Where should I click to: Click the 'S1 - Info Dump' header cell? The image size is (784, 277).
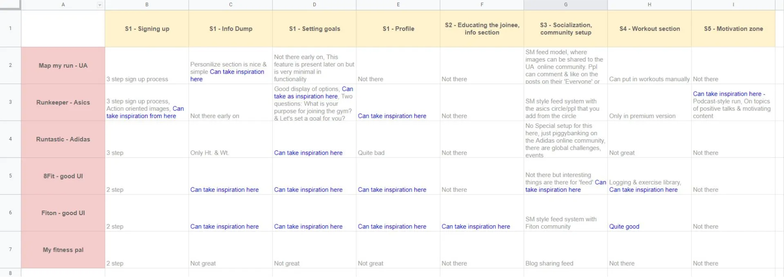pos(230,29)
